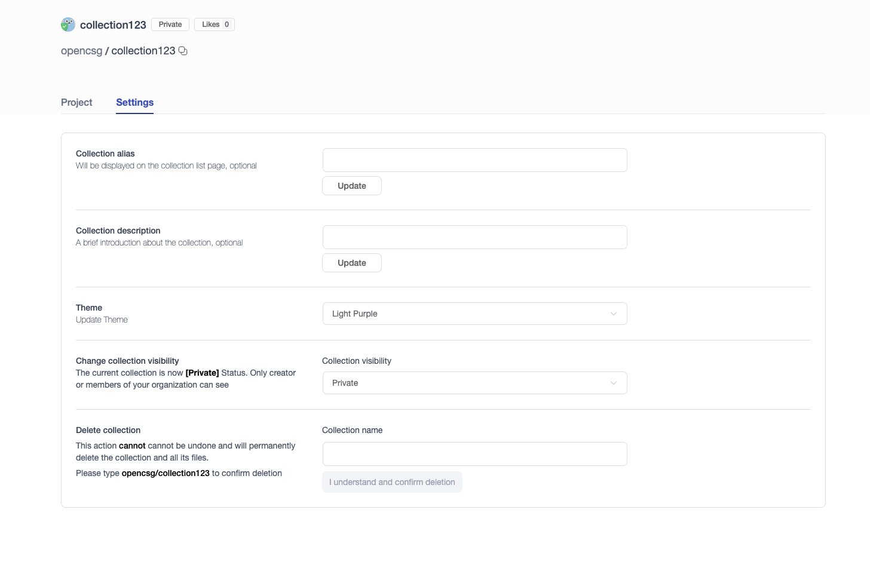Click 'I understand and confirm deletion' button

pos(392,483)
